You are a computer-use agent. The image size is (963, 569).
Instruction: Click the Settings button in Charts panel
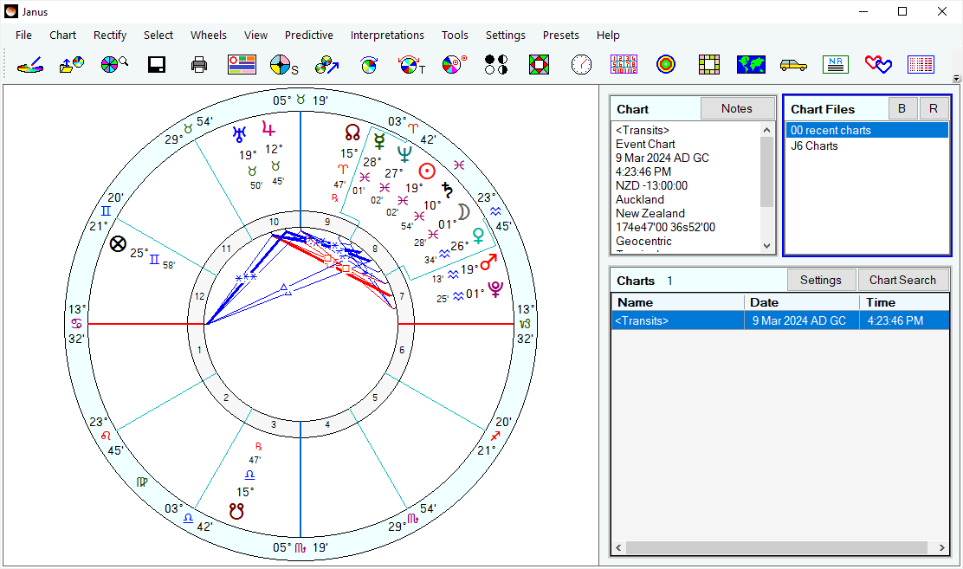pyautogui.click(x=821, y=279)
